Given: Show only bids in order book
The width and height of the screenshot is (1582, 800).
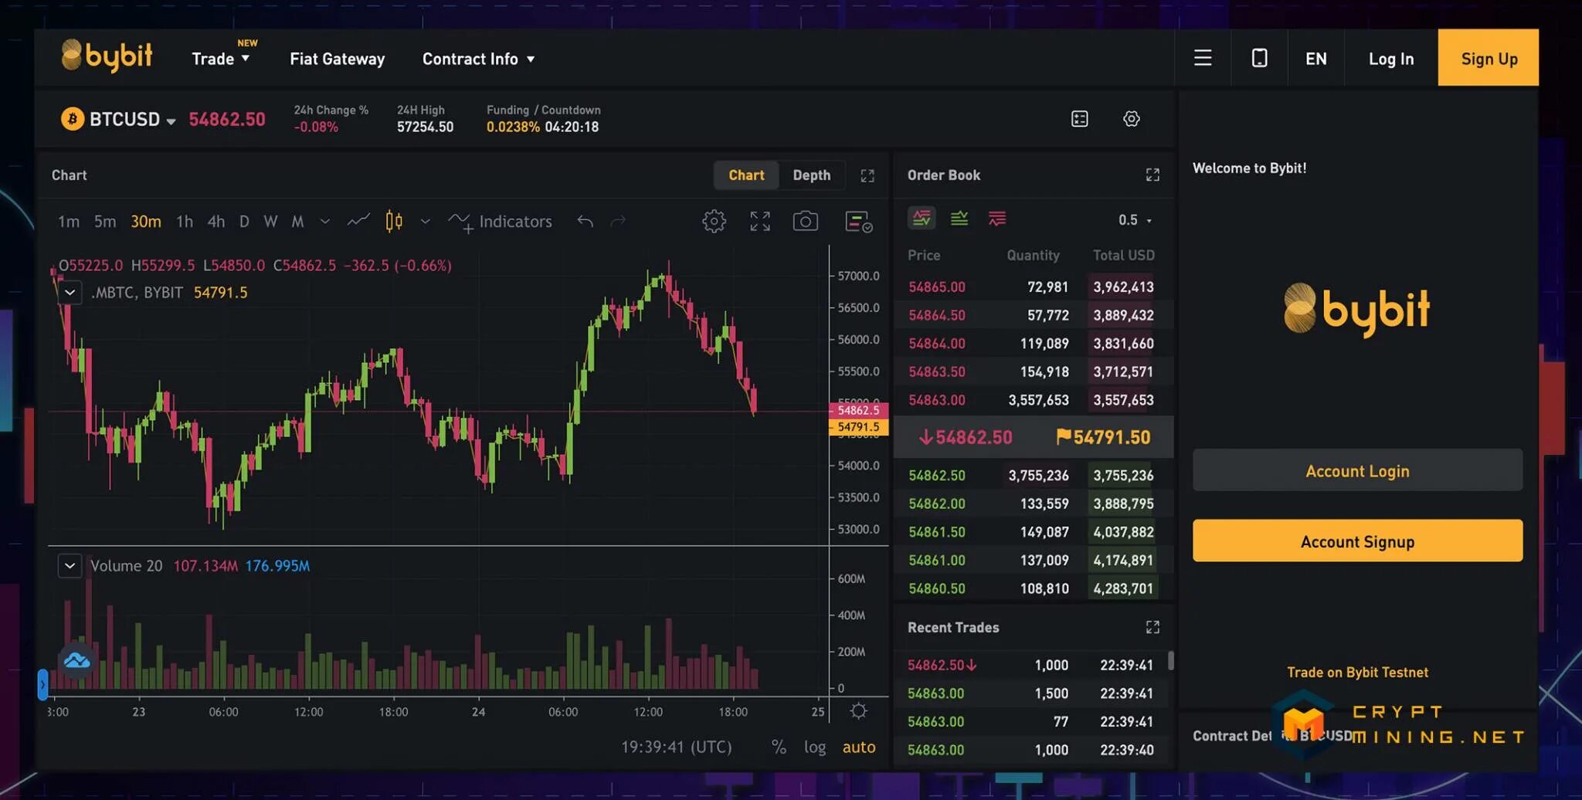Looking at the screenshot, I should click(x=959, y=219).
